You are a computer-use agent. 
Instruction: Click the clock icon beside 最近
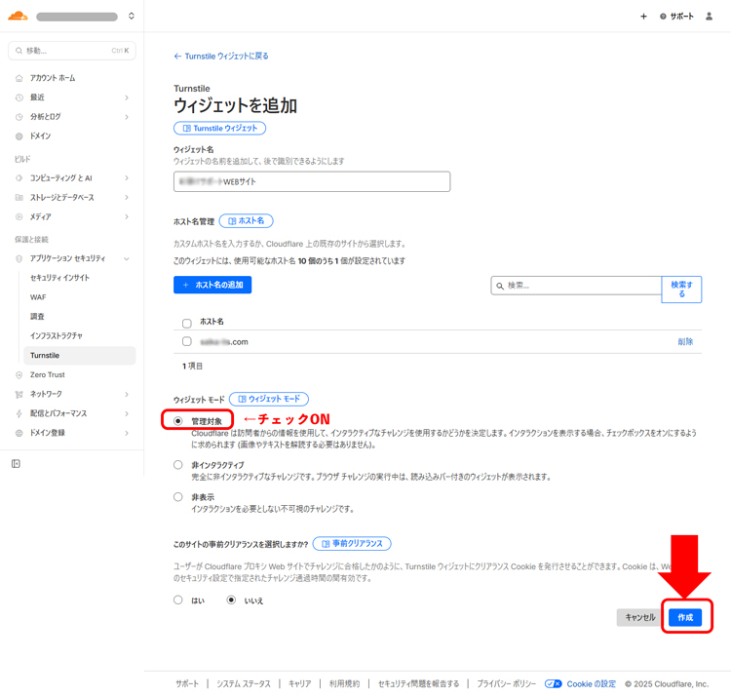coord(19,97)
